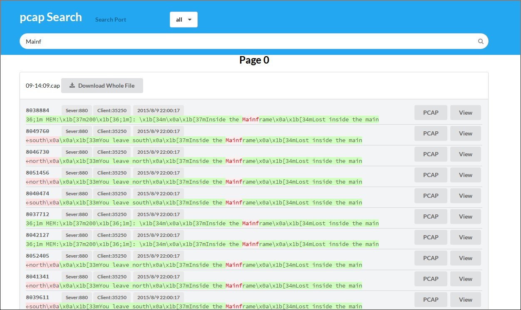
Task: Click Client:35250 tag on packet 8037712
Action: [x=112, y=214]
